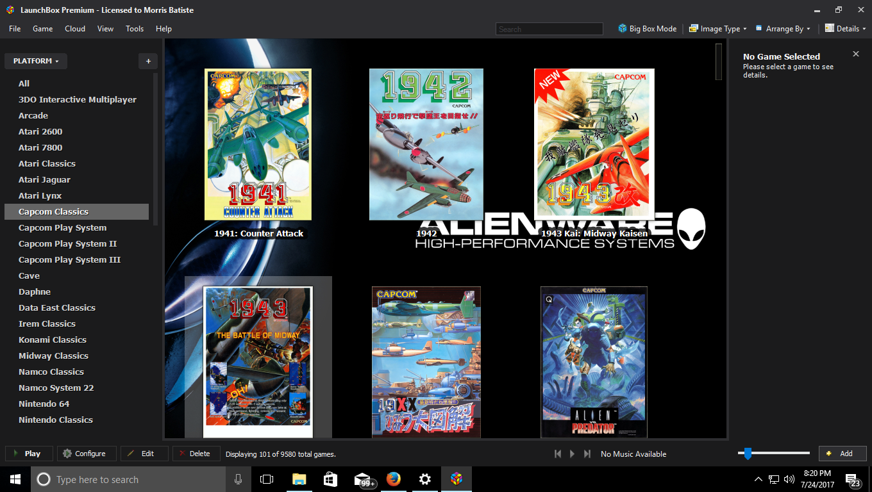Open the Cloud menu
The height and width of the screenshot is (492, 872).
click(x=75, y=29)
